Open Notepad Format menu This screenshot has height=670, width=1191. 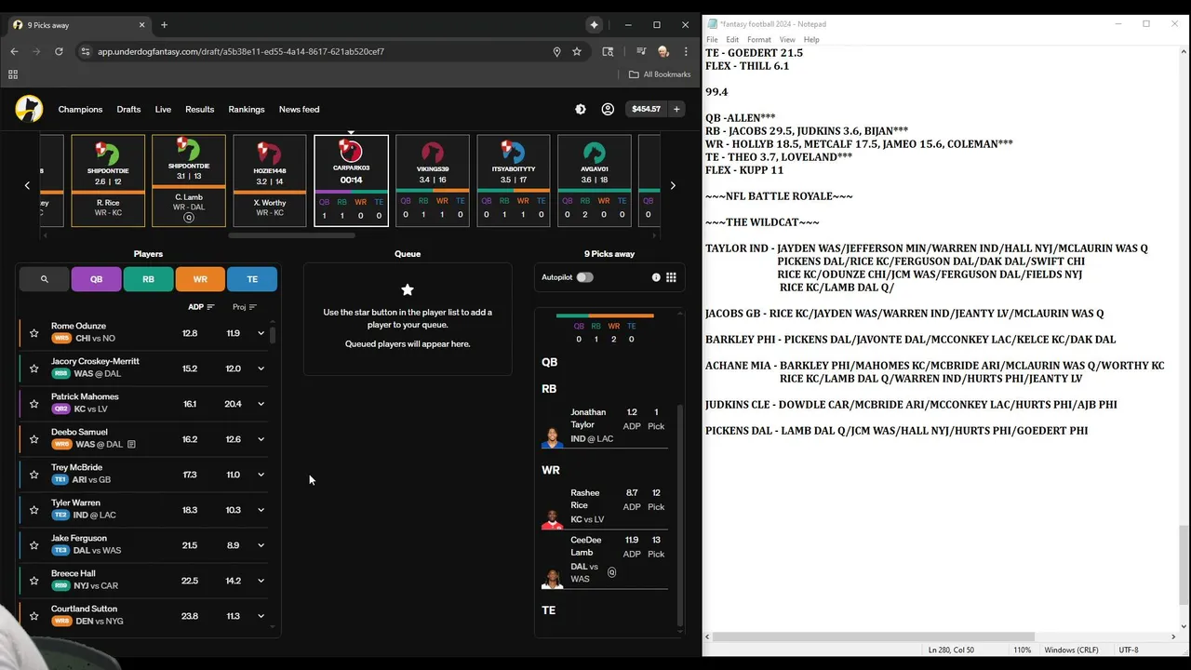(759, 40)
